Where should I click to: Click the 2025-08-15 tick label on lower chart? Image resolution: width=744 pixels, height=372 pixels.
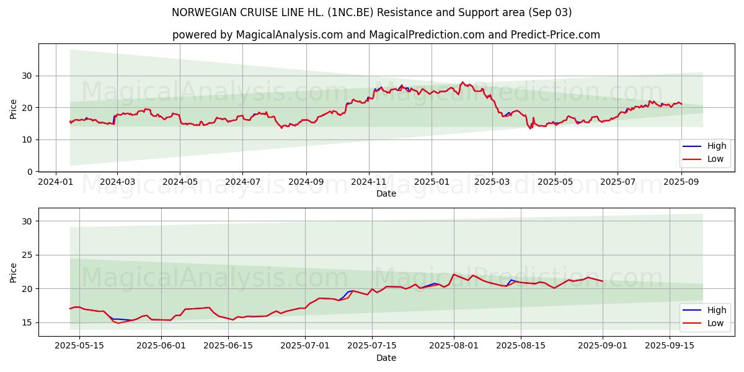click(x=521, y=347)
